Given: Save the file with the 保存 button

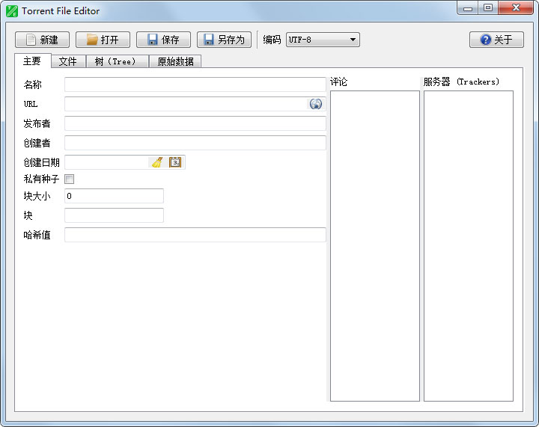Looking at the screenshot, I should tap(163, 40).
